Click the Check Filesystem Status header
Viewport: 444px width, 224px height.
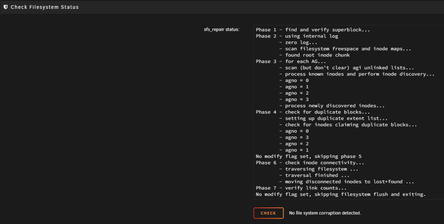click(x=45, y=7)
